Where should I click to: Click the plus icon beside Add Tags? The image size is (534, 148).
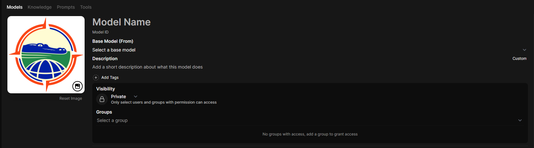96,78
